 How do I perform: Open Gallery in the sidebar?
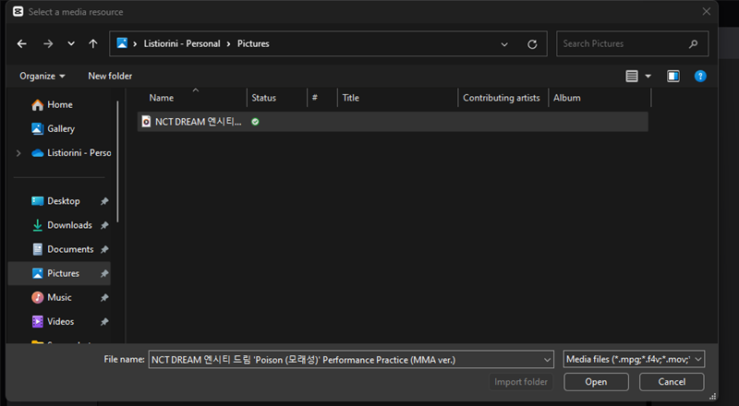[x=61, y=129]
